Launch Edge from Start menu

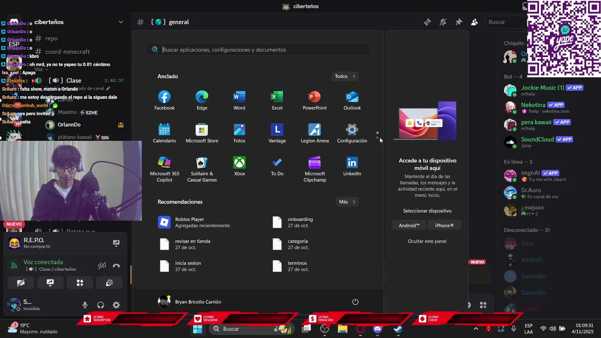(202, 101)
